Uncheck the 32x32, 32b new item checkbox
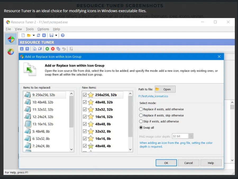Viewport: 238px width, 179px height. 85,110
